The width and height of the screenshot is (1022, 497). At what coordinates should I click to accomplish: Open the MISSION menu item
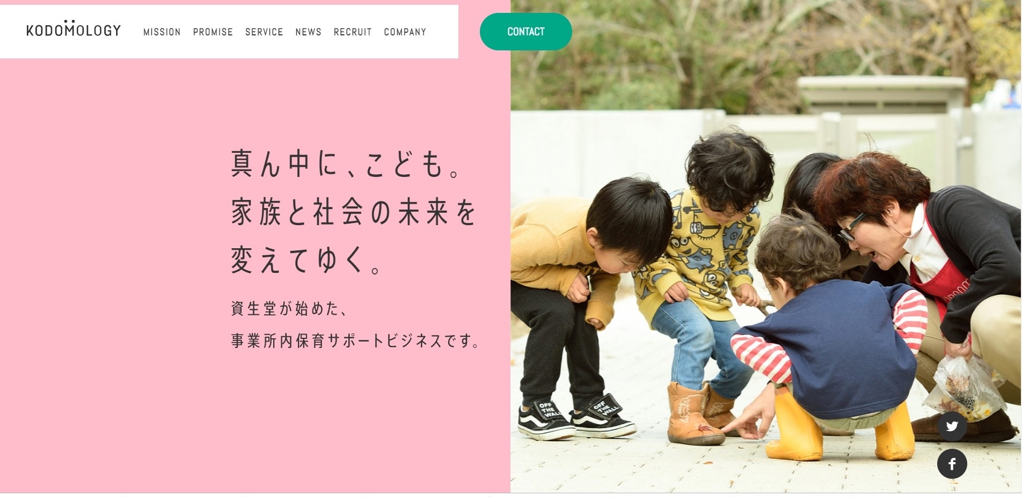click(162, 32)
